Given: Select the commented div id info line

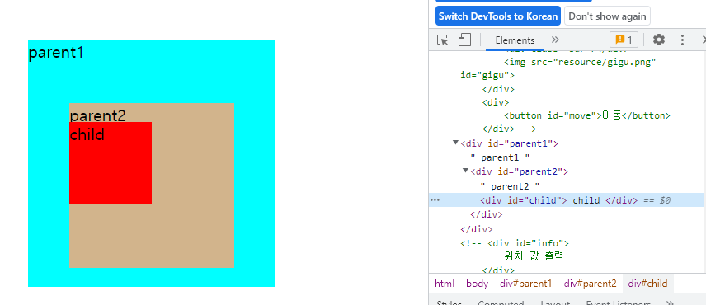Looking at the screenshot, I should [515, 243].
